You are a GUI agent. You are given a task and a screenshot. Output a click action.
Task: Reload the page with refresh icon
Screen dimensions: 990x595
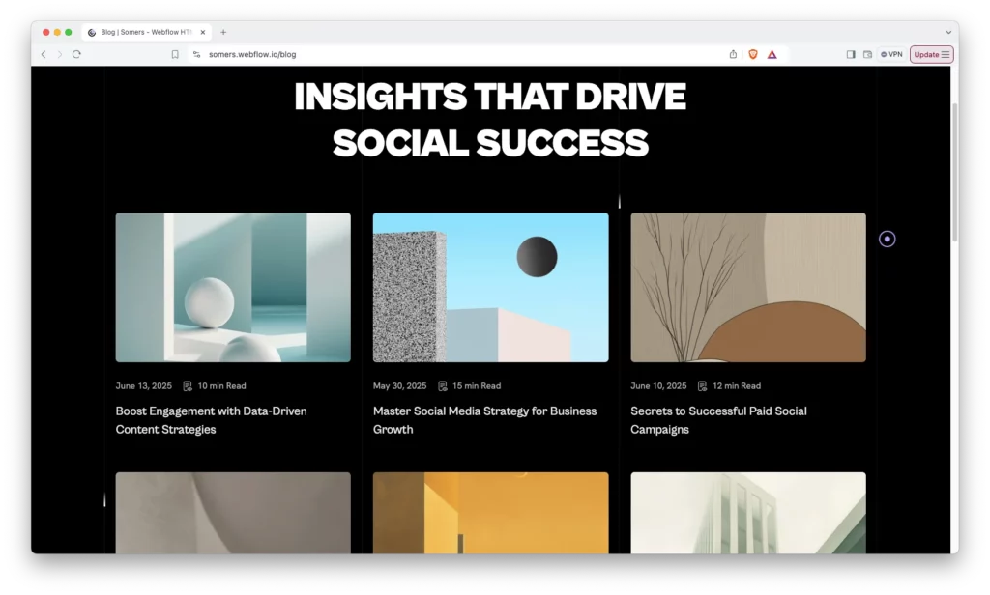pyautogui.click(x=76, y=54)
